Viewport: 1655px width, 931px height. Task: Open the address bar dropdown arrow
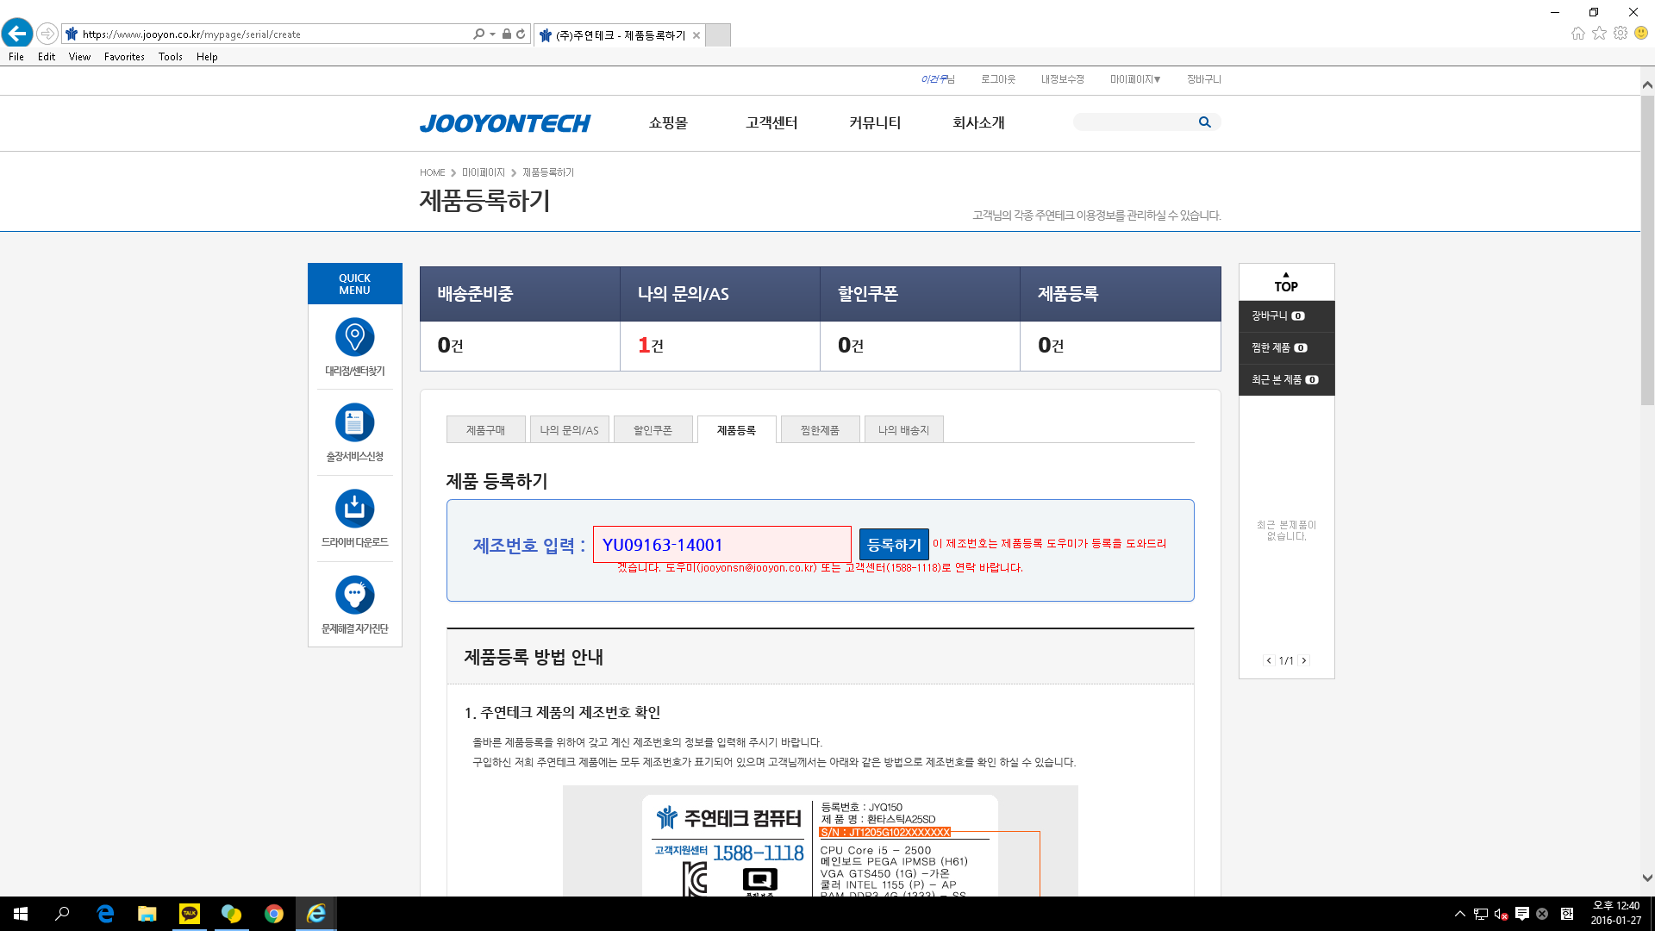point(492,34)
